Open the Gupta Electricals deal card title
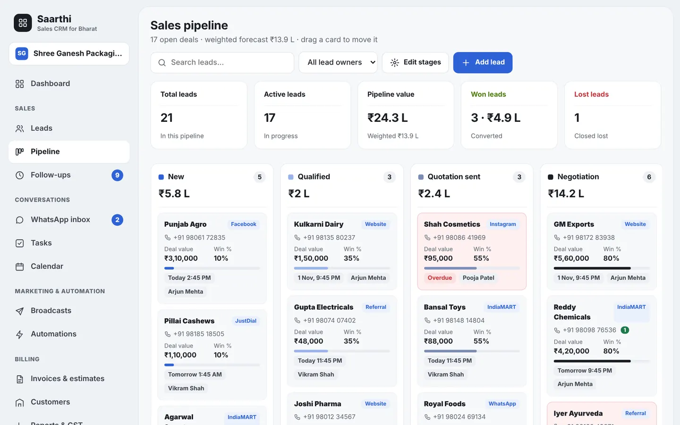This screenshot has height=425, width=680. (x=323, y=307)
